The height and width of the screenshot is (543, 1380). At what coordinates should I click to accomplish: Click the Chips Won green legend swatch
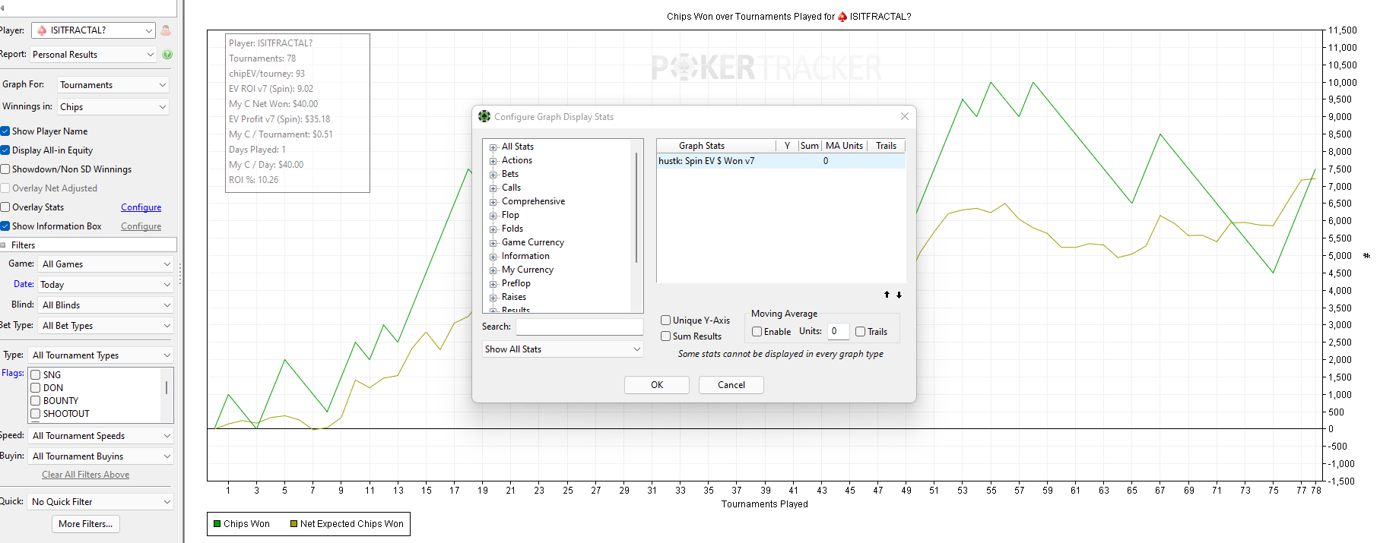(x=217, y=524)
